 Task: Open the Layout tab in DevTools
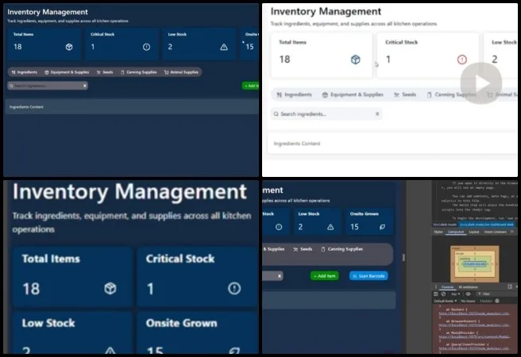pyautogui.click(x=474, y=232)
